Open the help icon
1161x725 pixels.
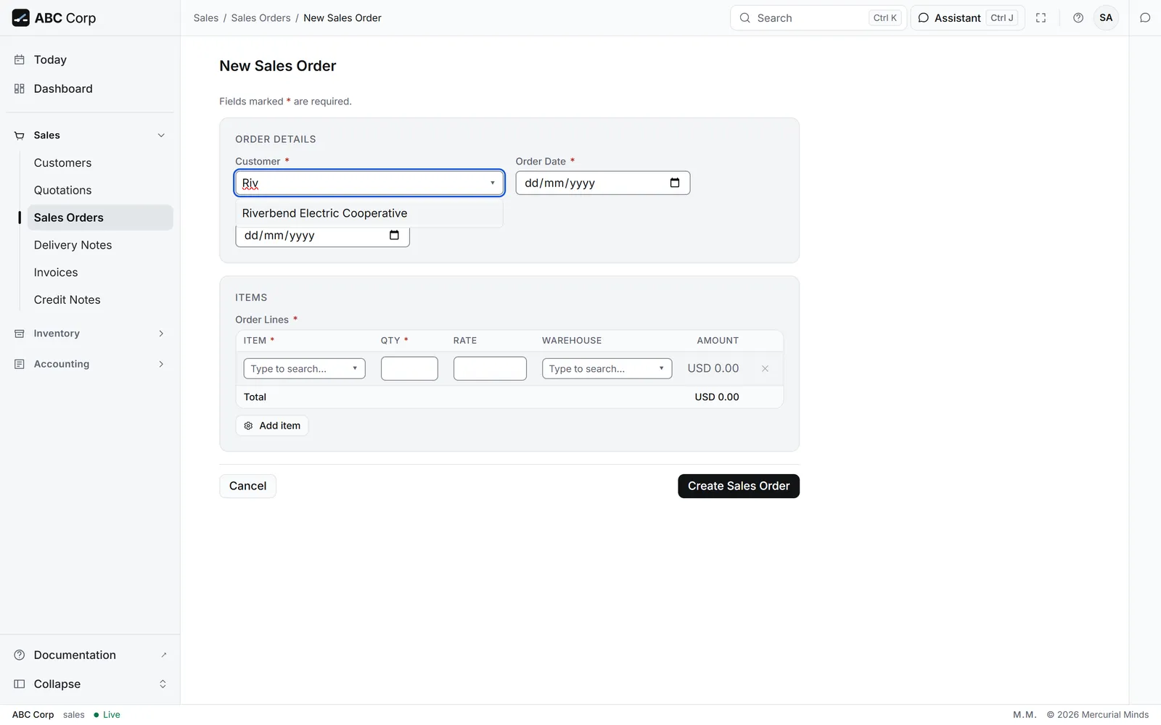1078,18
